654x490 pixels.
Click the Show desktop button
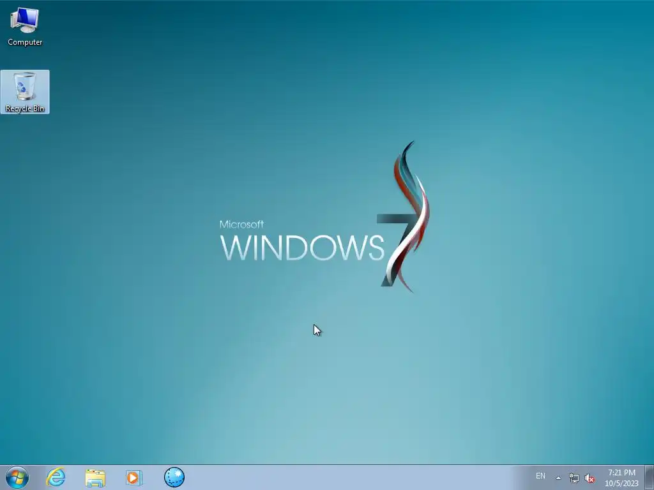[x=650, y=477]
